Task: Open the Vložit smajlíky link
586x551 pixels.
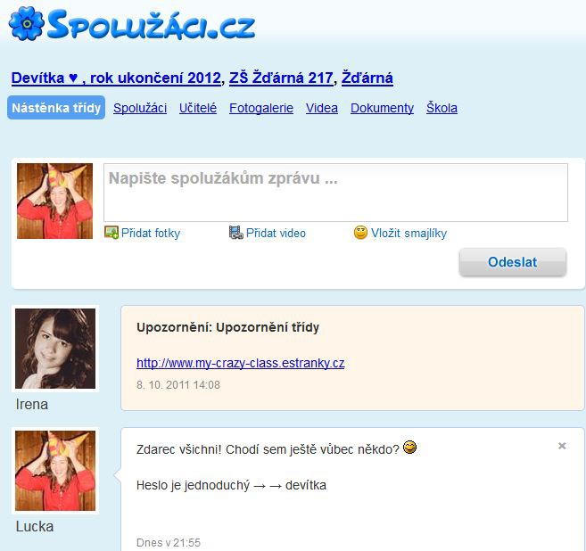Action: tap(409, 233)
